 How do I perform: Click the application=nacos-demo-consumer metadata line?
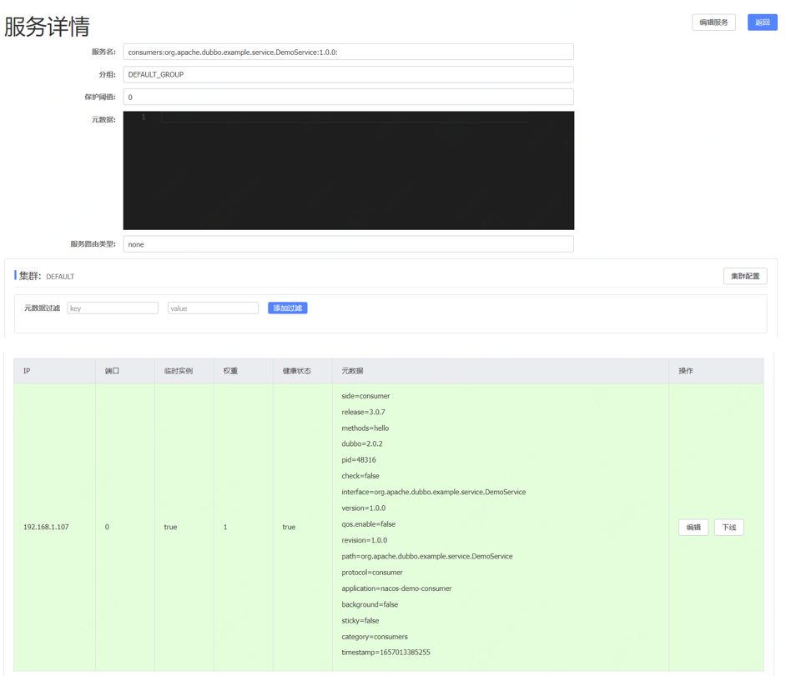click(396, 588)
